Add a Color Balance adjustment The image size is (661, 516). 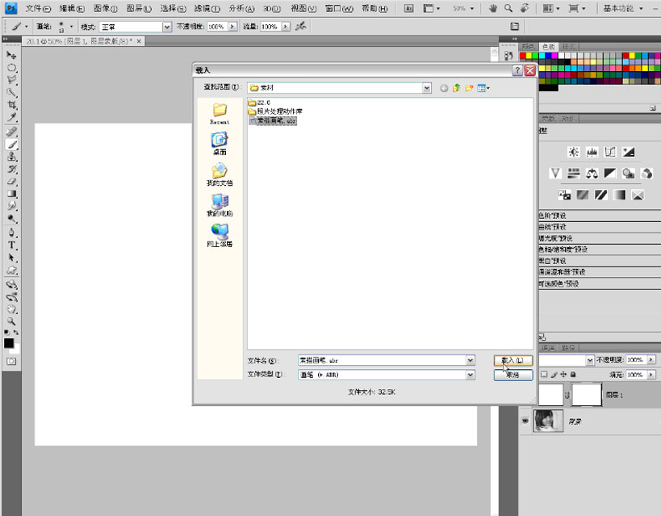coord(592,173)
